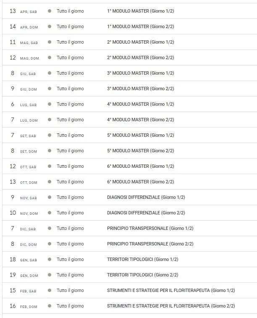
Task: Click the calendar dot on 6 LUG row
Action: pyautogui.click(x=50, y=104)
